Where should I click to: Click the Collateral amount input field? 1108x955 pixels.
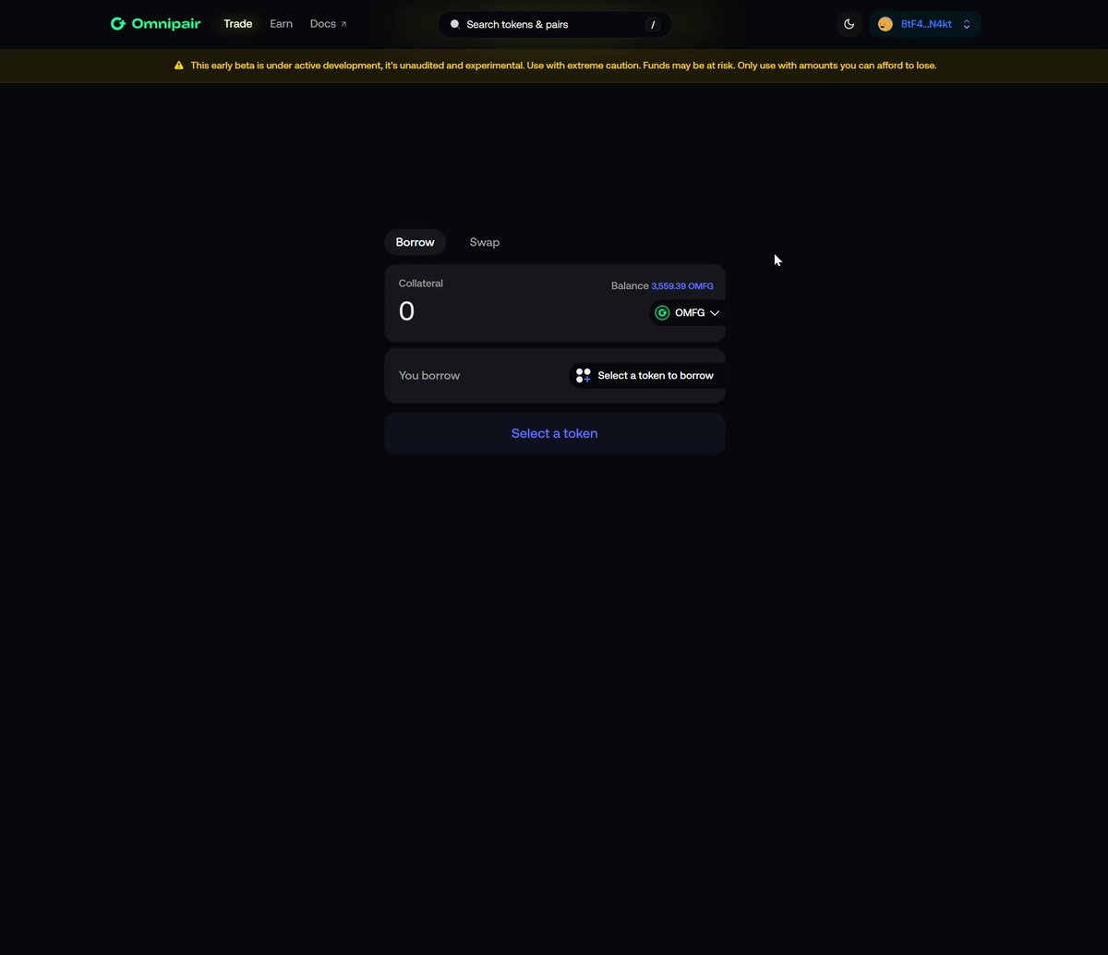[517, 311]
